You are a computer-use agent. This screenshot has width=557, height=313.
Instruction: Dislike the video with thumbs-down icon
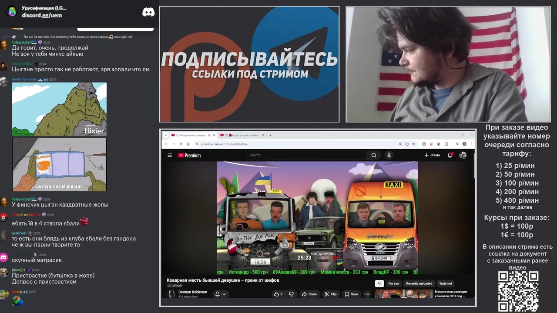291,294
